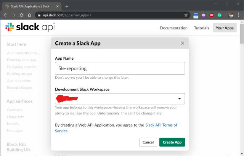Click the scrollbar up arrow
This screenshot has width=244, height=156.
coord(242,22)
